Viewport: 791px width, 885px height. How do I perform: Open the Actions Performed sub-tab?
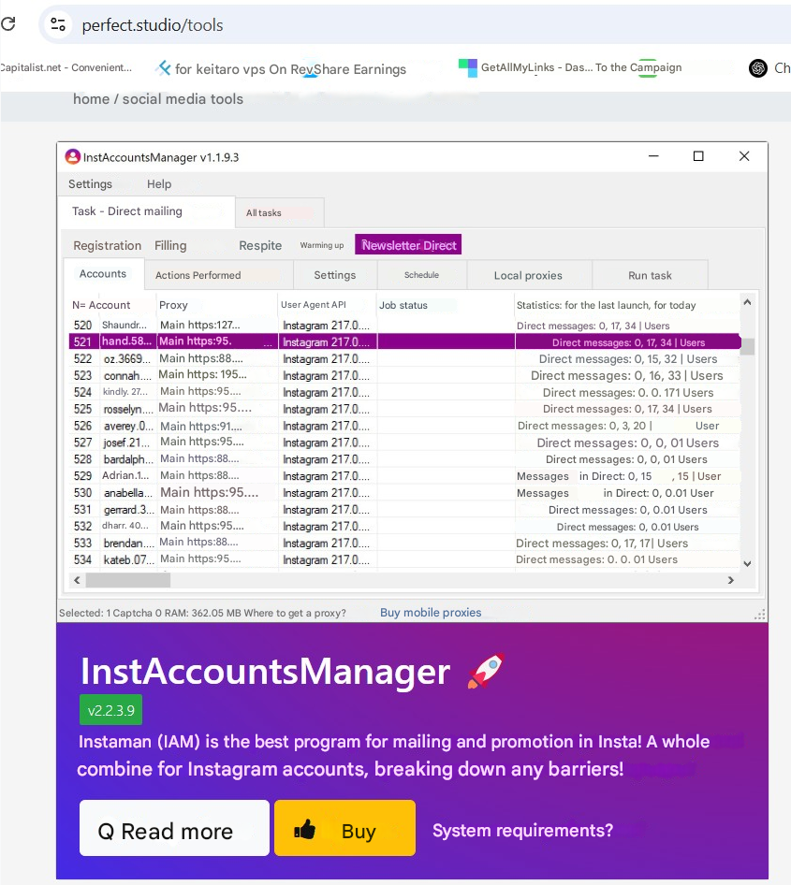(x=218, y=275)
